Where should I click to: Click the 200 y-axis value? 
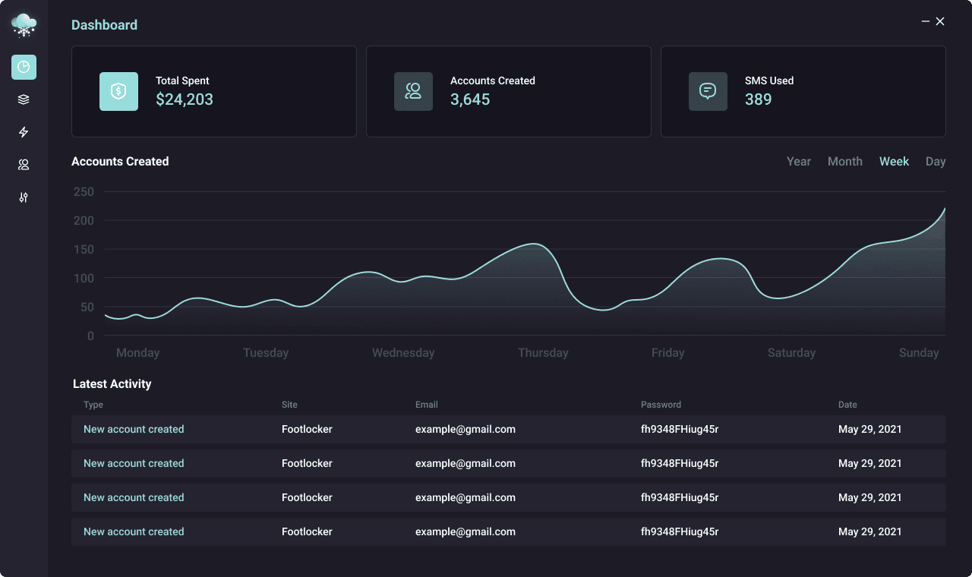[84, 221]
